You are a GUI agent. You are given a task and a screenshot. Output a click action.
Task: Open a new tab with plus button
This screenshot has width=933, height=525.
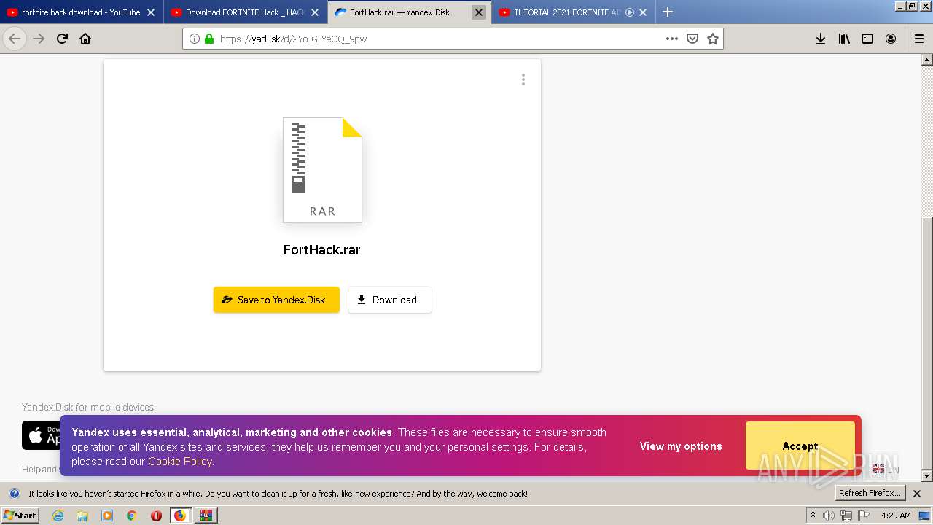668,12
